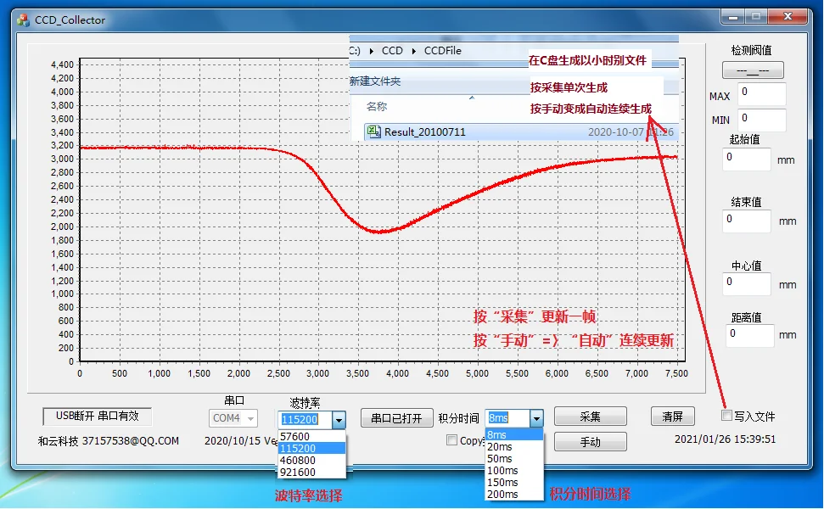Click the breadcrumb arrow before CCDFile
This screenshot has height=509, width=824.
413,51
